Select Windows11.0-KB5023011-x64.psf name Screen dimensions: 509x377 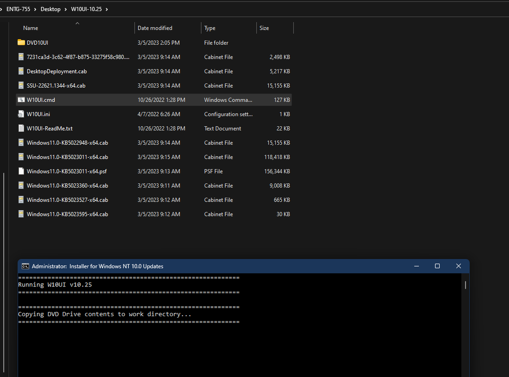tap(67, 171)
